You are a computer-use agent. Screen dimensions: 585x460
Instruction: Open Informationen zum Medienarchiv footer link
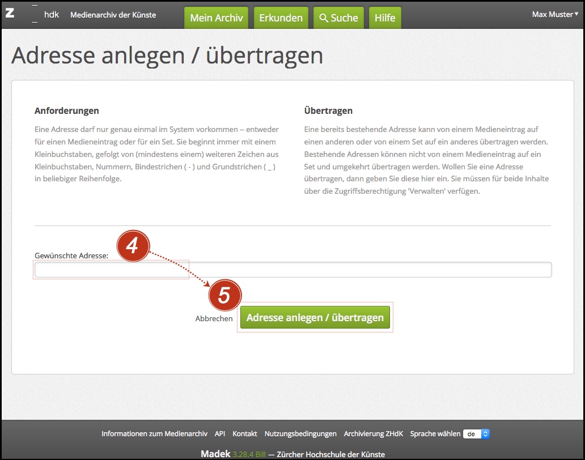click(155, 434)
